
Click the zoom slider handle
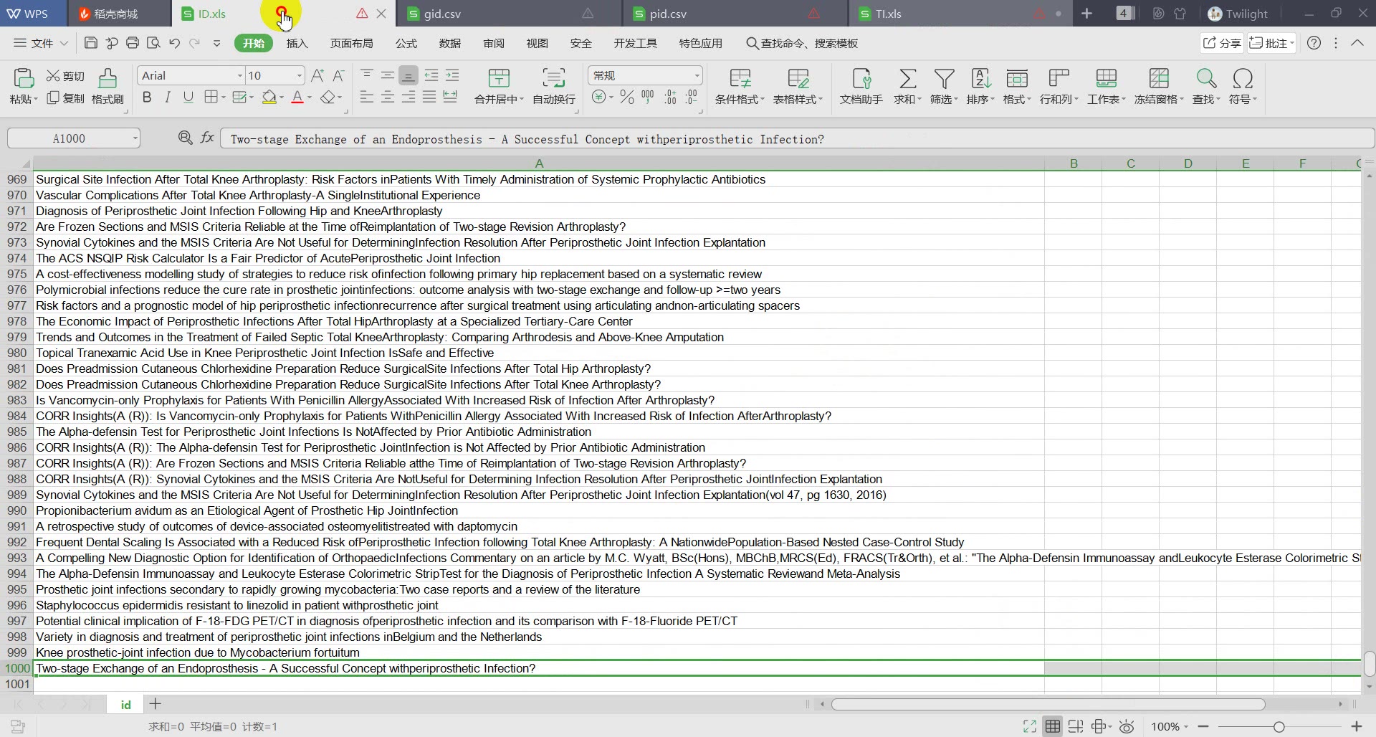pyautogui.click(x=1279, y=726)
